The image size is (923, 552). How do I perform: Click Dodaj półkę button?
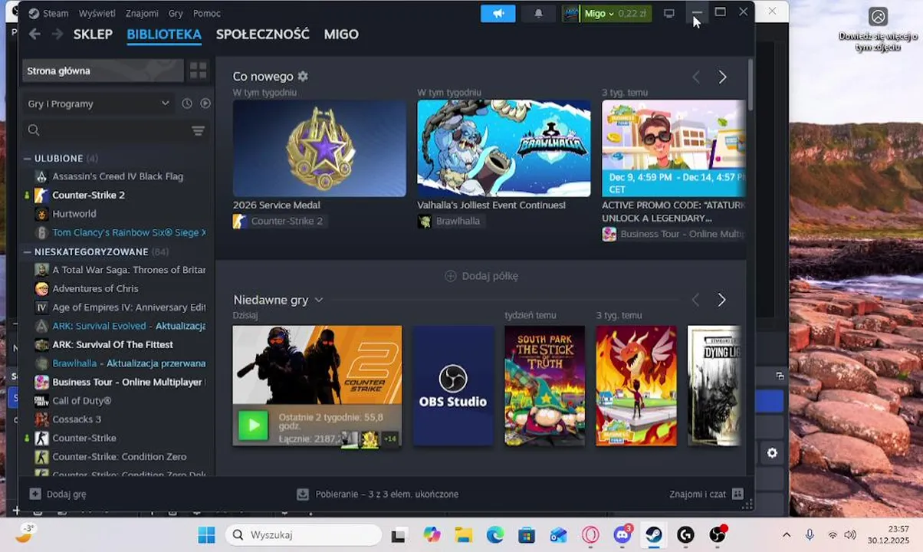click(481, 276)
